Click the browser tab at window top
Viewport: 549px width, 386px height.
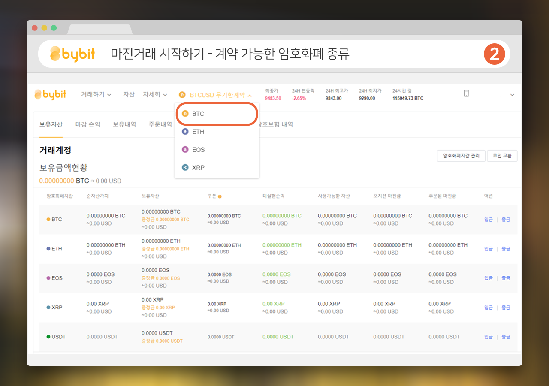tap(100, 30)
